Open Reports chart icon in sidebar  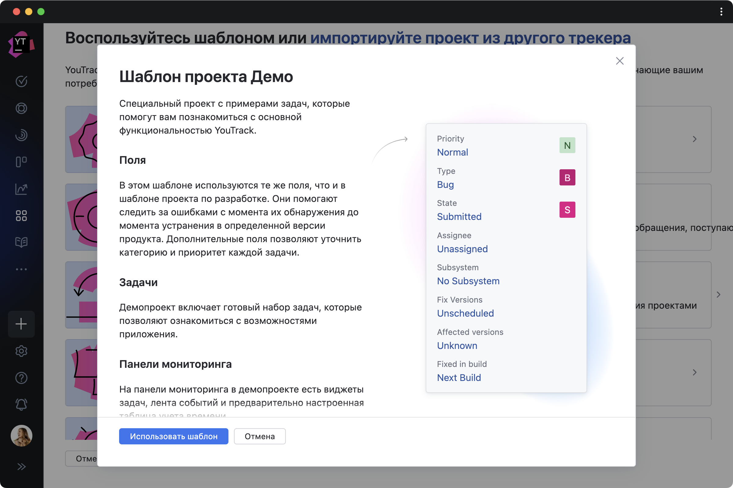coord(21,189)
